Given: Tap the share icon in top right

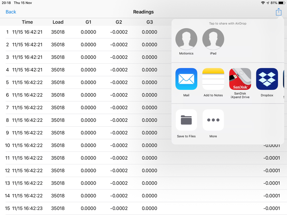Looking at the screenshot, I should pyautogui.click(x=279, y=12).
